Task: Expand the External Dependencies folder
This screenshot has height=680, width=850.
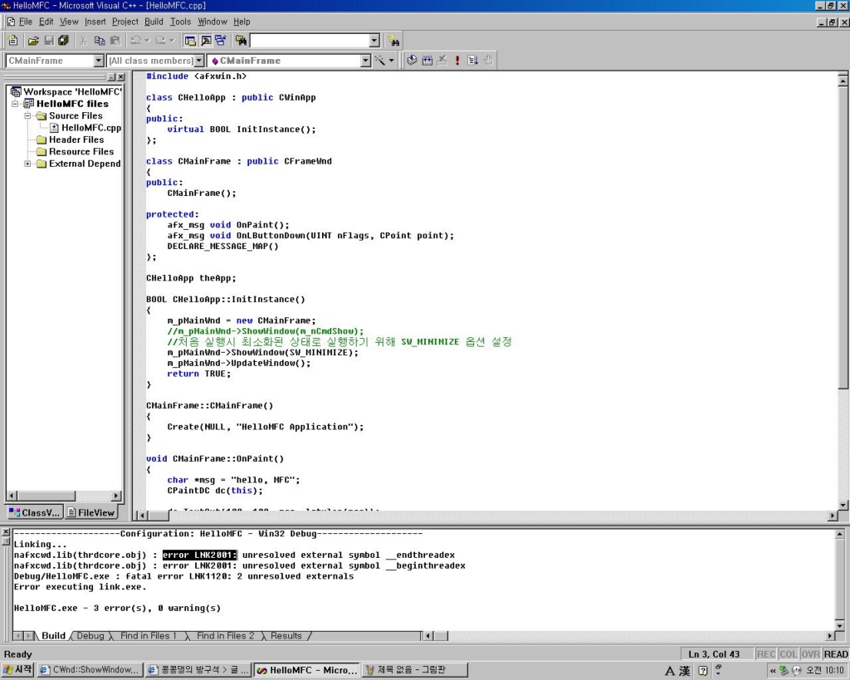Action: [x=27, y=164]
